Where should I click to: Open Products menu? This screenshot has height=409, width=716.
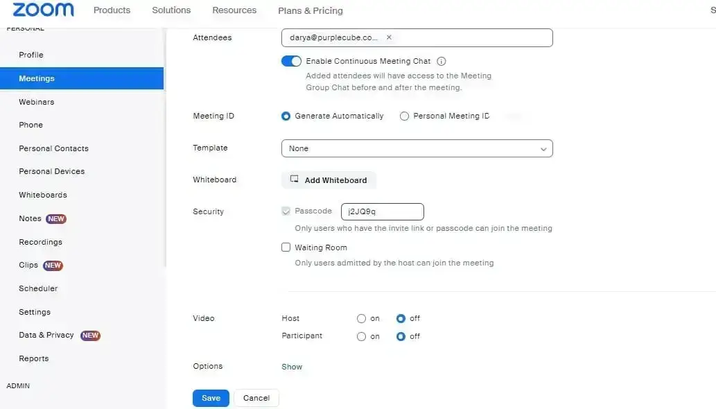pos(112,10)
